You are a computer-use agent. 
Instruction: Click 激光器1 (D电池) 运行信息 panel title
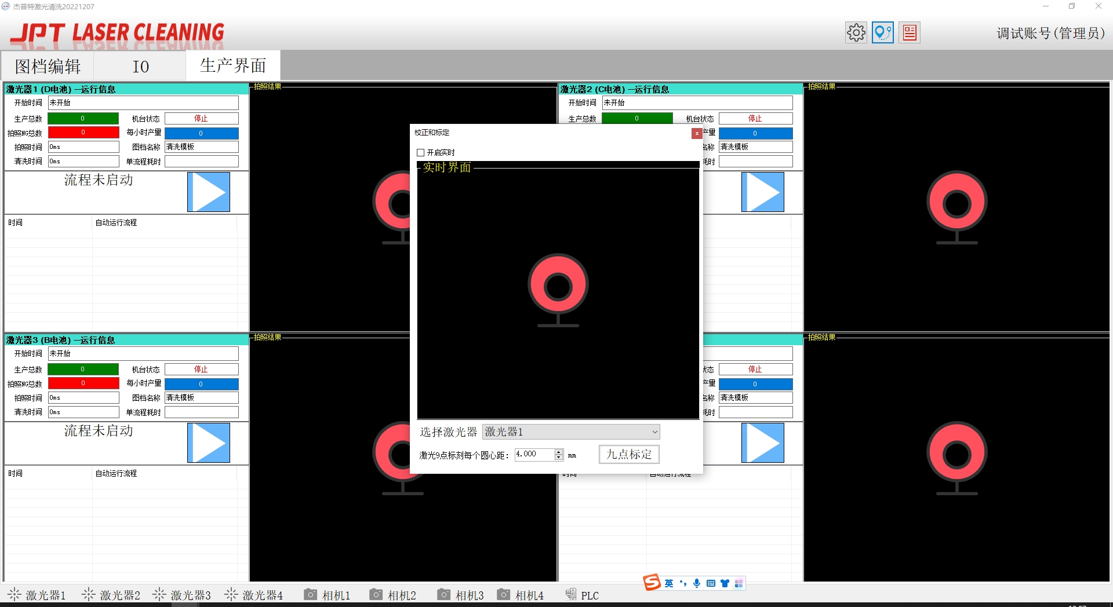61,89
